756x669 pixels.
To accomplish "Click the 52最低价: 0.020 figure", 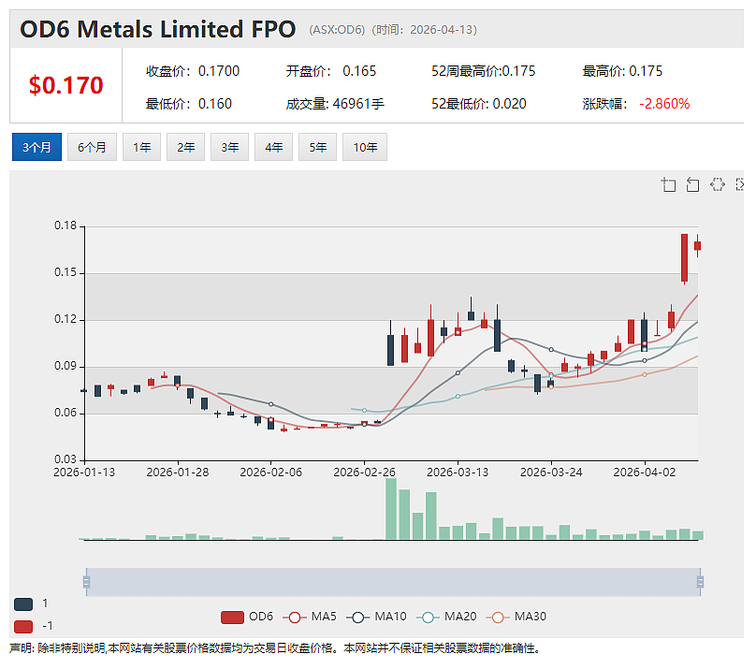I will coord(479,104).
